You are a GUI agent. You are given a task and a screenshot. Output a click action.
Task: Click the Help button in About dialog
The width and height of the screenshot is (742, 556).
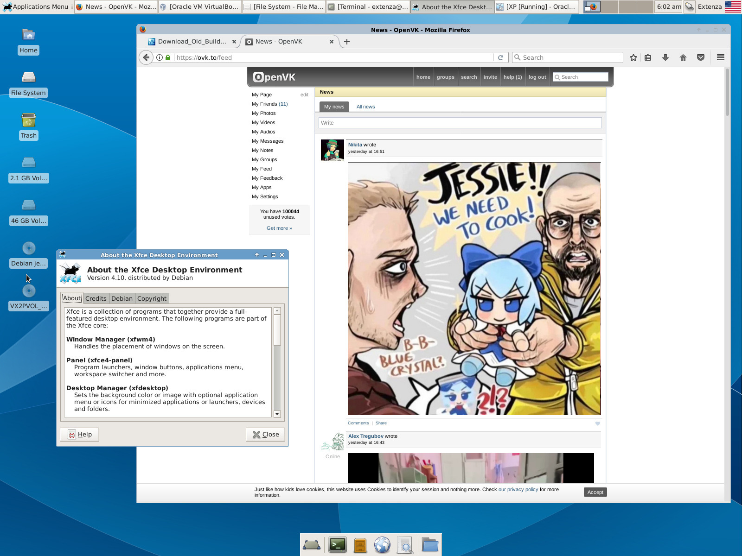[x=79, y=434]
